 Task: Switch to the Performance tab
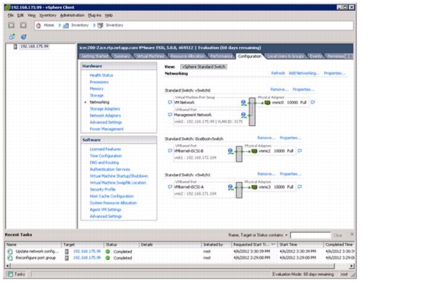click(x=221, y=56)
